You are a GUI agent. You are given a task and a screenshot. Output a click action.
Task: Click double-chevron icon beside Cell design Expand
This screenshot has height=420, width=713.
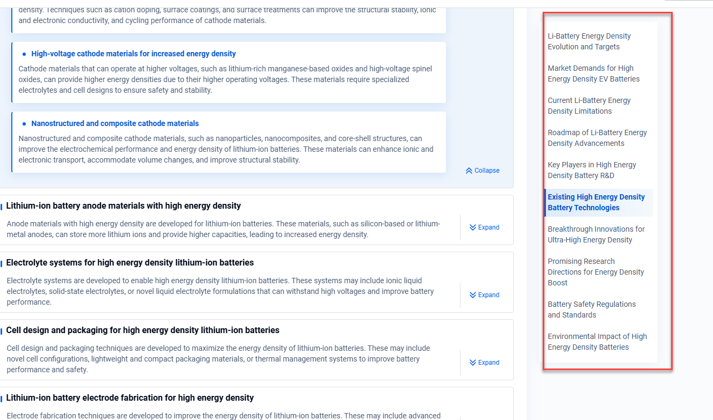click(473, 363)
